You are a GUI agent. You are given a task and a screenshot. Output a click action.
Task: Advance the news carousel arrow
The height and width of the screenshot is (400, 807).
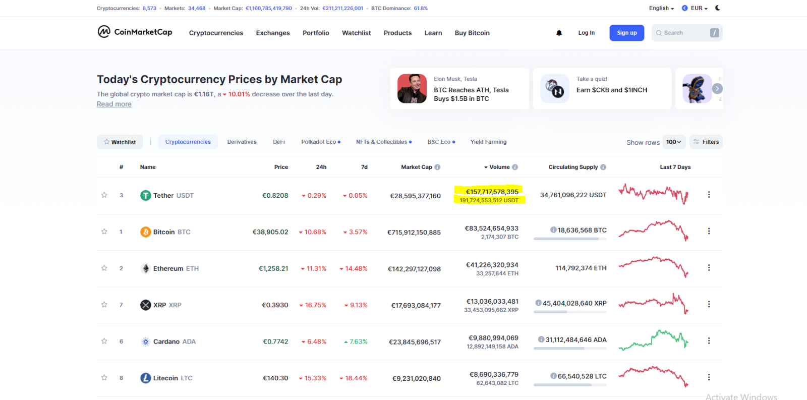coord(717,89)
